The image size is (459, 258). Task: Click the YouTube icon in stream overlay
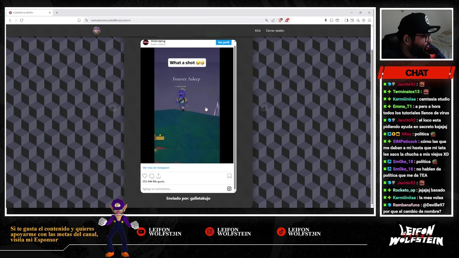pyautogui.click(x=141, y=232)
